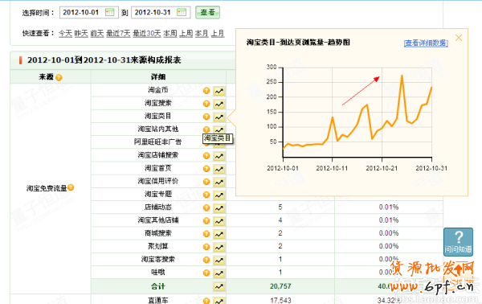
Task: Open trend chart for 淘宝搜索 row
Action: [219, 104]
